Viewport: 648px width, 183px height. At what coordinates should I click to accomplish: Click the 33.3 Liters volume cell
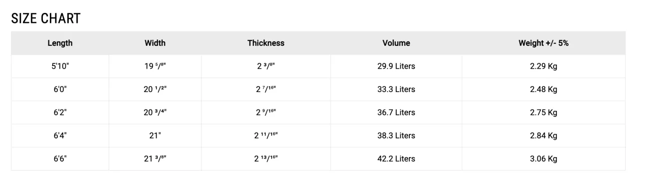pyautogui.click(x=396, y=90)
